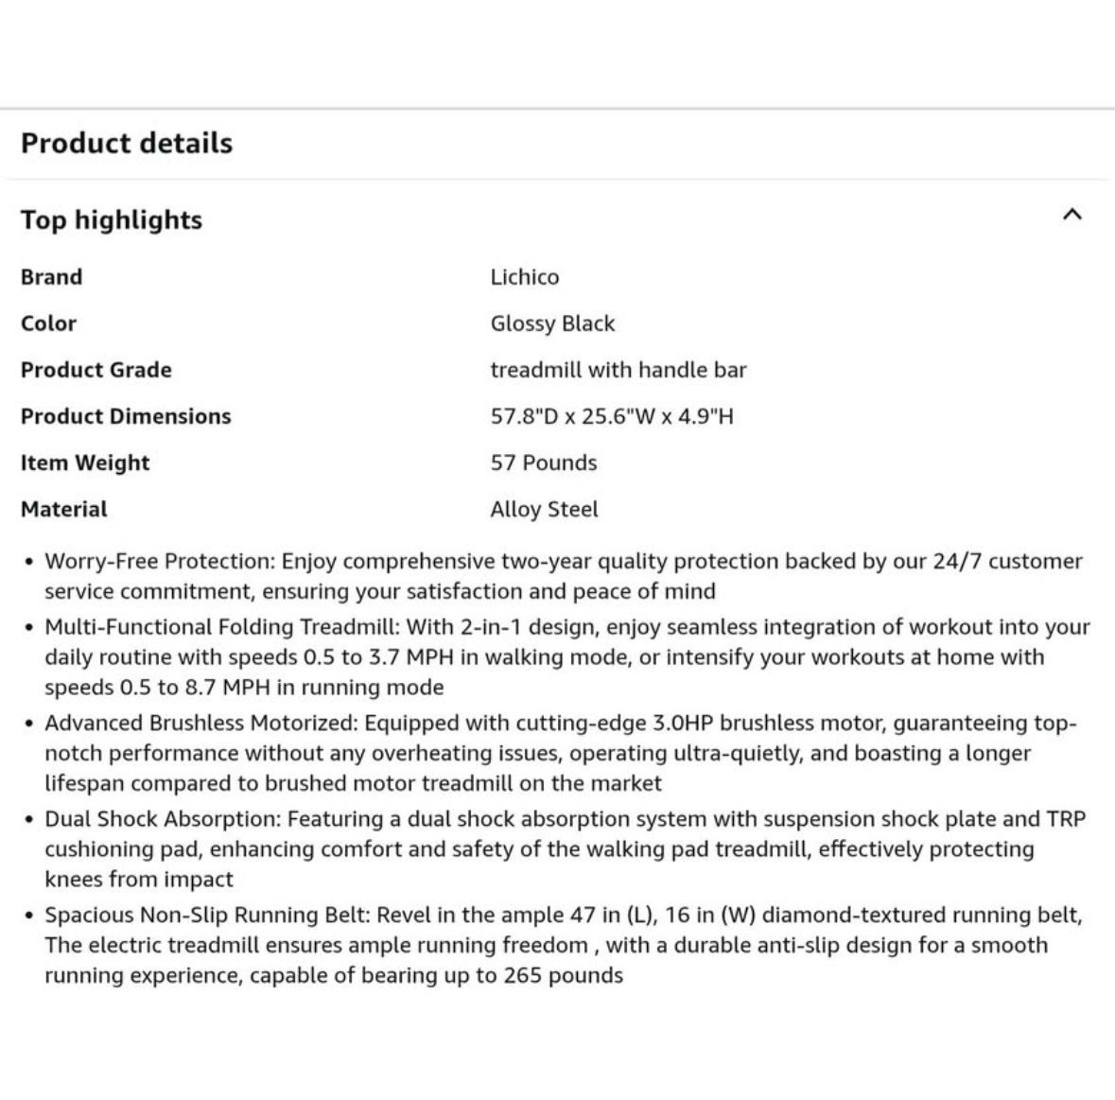Image resolution: width=1115 pixels, height=1100 pixels.
Task: Select the Brand label
Action: pos(51,276)
